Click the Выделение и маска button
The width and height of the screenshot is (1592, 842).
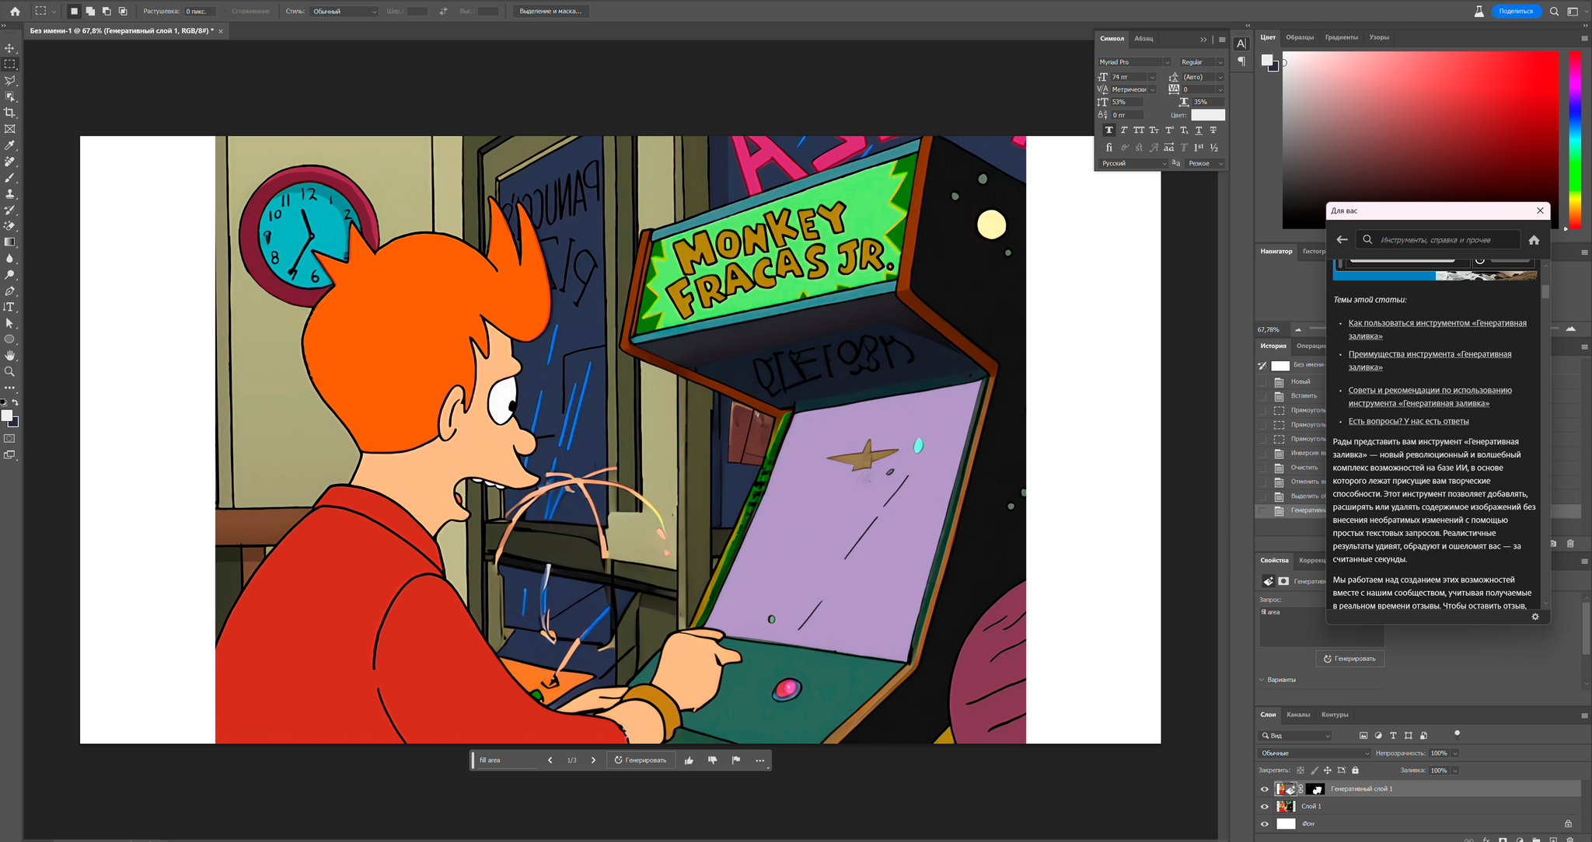click(550, 12)
